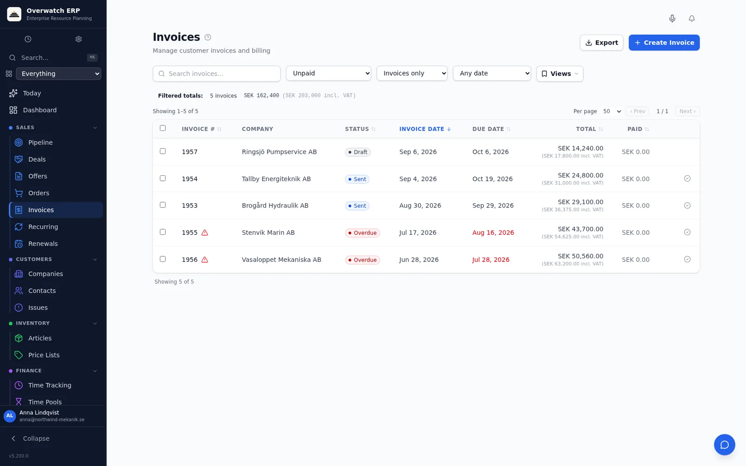Open the Unpaid status filter dropdown
The image size is (746, 466).
tap(329, 73)
